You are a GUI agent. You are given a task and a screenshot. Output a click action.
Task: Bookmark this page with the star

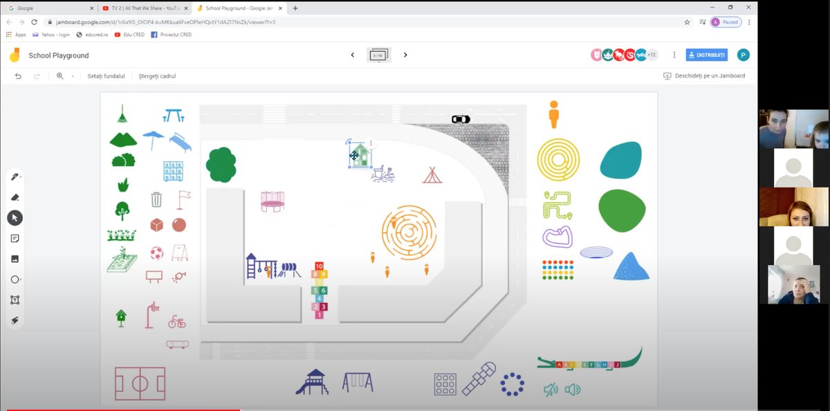coord(687,21)
